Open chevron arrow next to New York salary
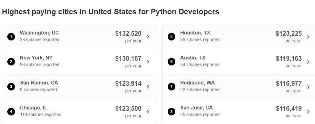315x124 pixels. [148, 62]
